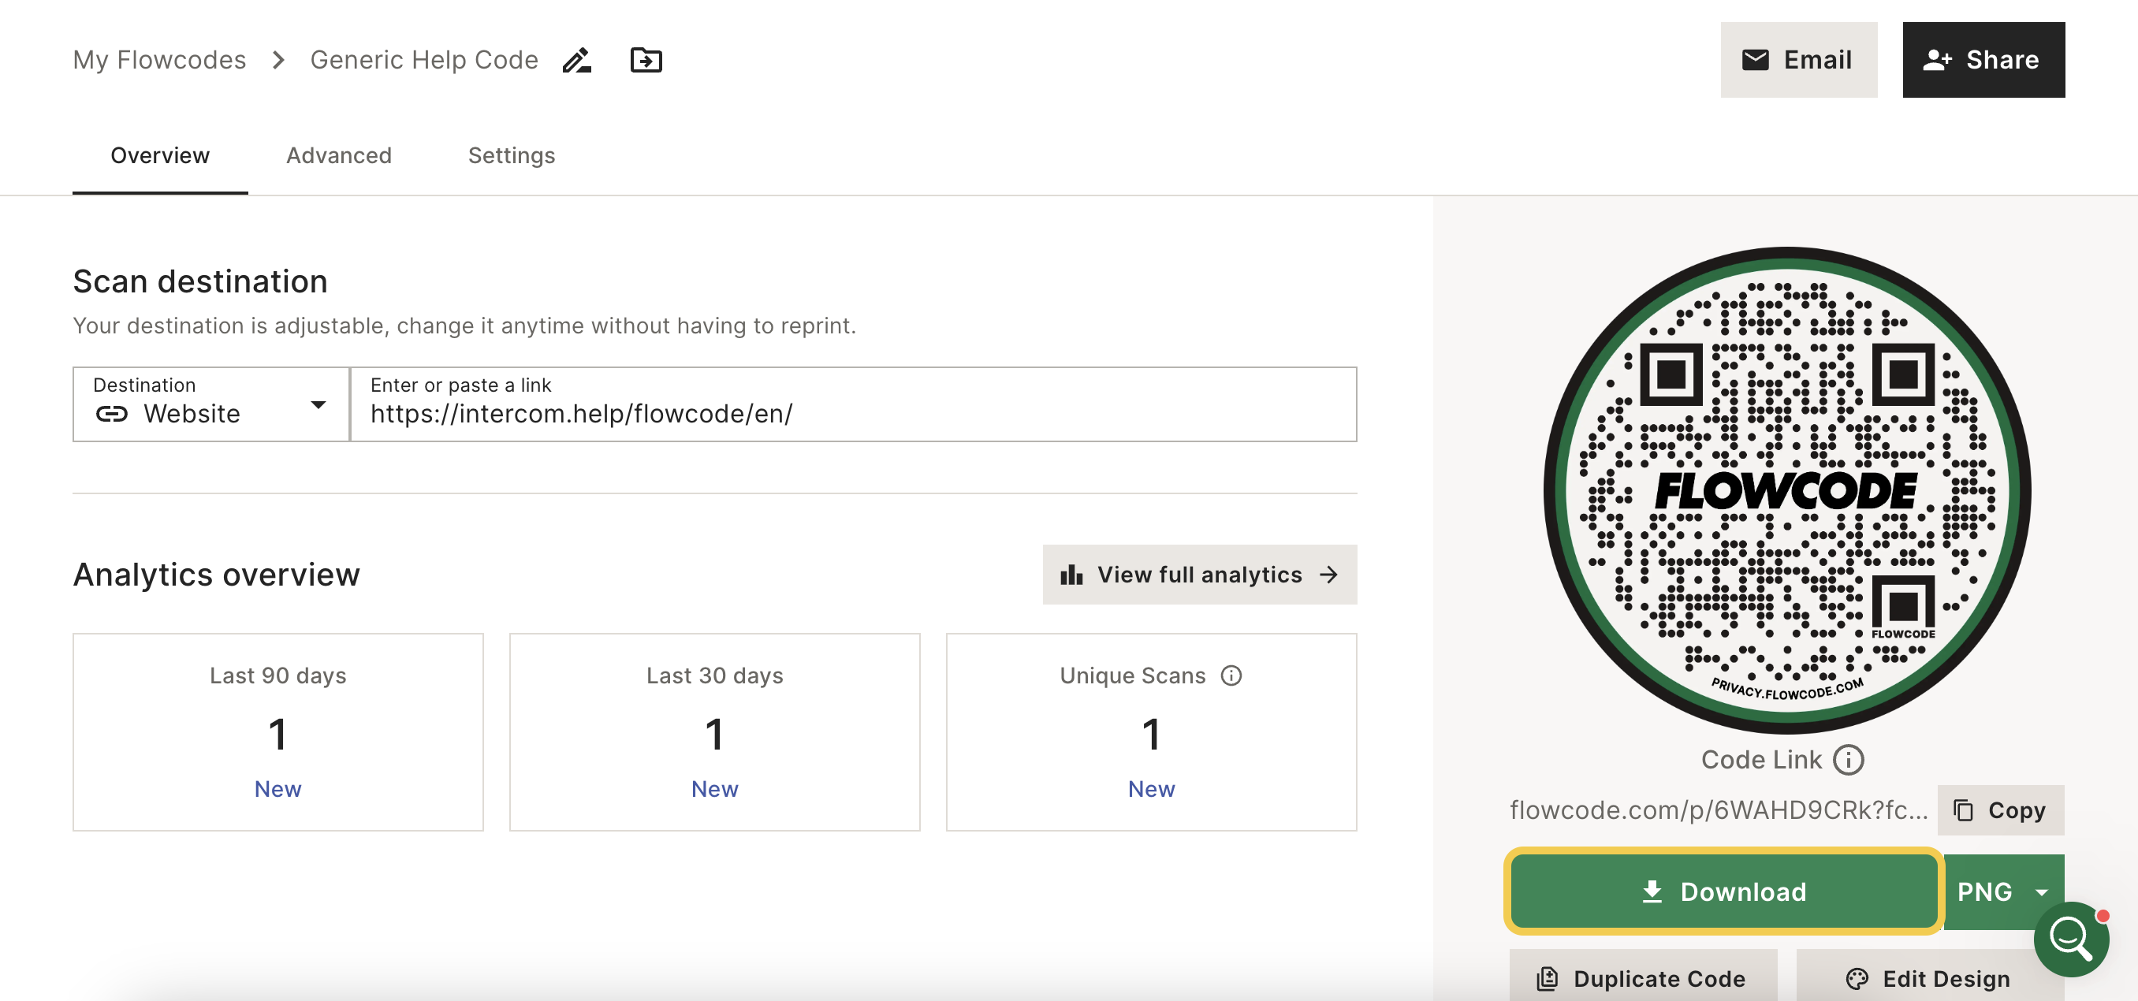Click the copy icon next to the Code Link
The width and height of the screenshot is (2138, 1001).
point(1965,811)
